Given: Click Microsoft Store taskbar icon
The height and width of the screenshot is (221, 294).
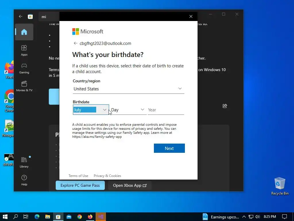Looking at the screenshot, I should tap(58, 217).
